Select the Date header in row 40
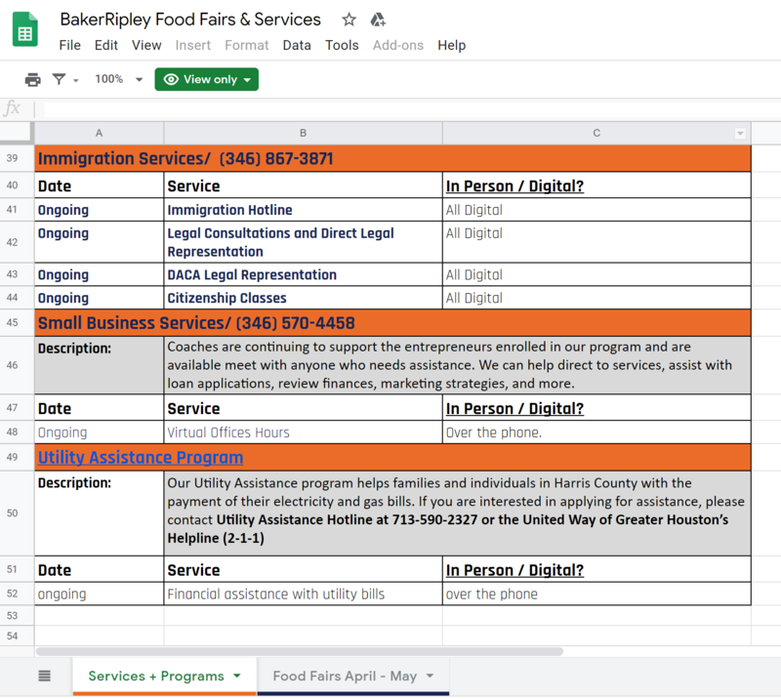 (x=100, y=185)
